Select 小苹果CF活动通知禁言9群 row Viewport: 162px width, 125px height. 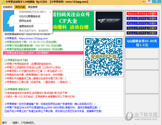[x=43, y=46]
